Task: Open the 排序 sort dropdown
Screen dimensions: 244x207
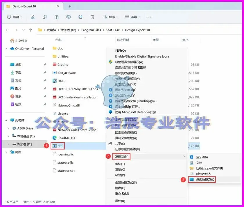Action: pos(110,17)
